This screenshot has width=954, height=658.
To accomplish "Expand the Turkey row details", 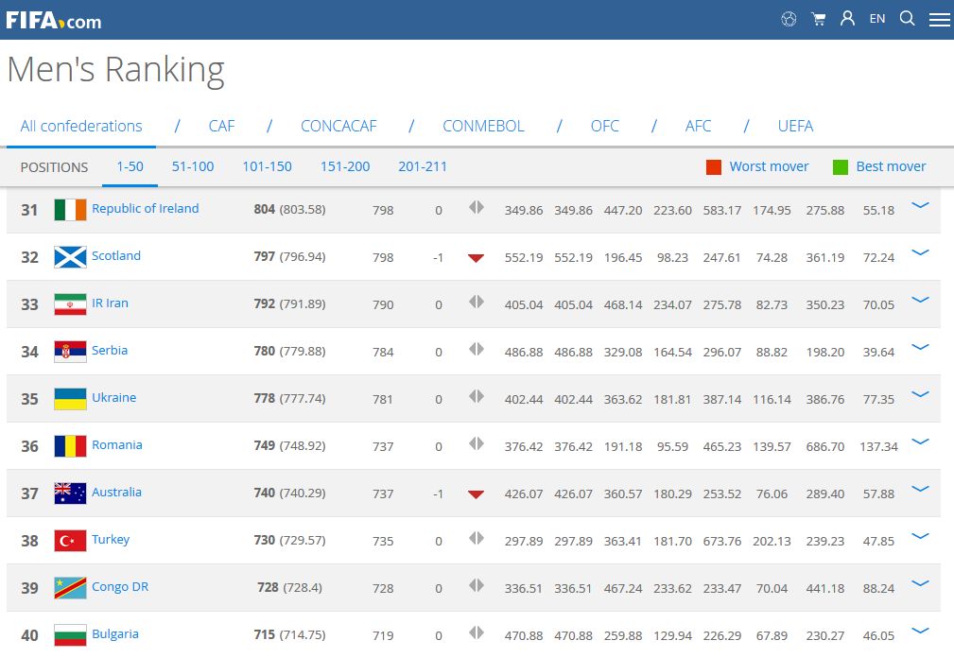I will click(920, 536).
